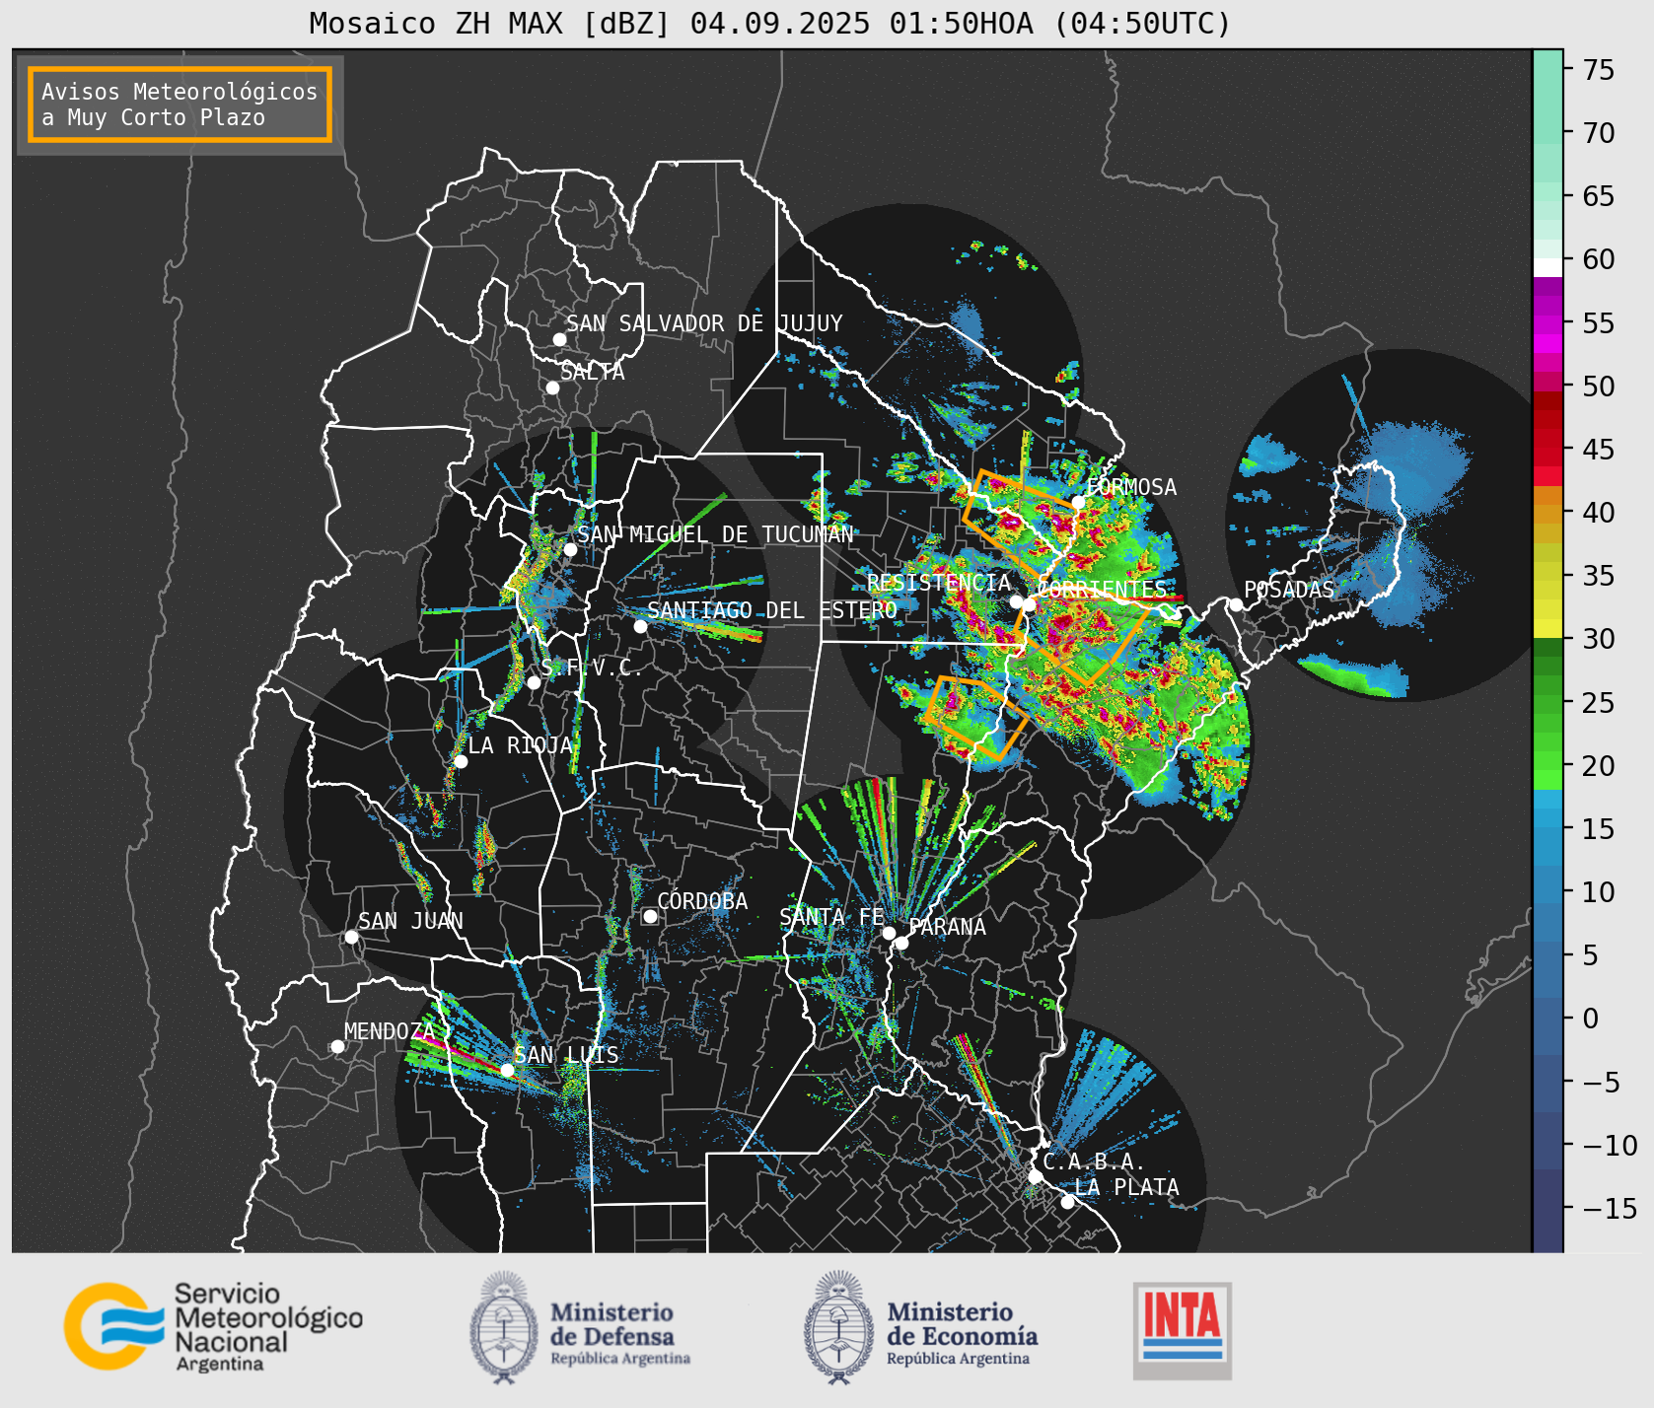Click the S.F.V.C. city marker dot
The image size is (1654, 1408).
(534, 682)
